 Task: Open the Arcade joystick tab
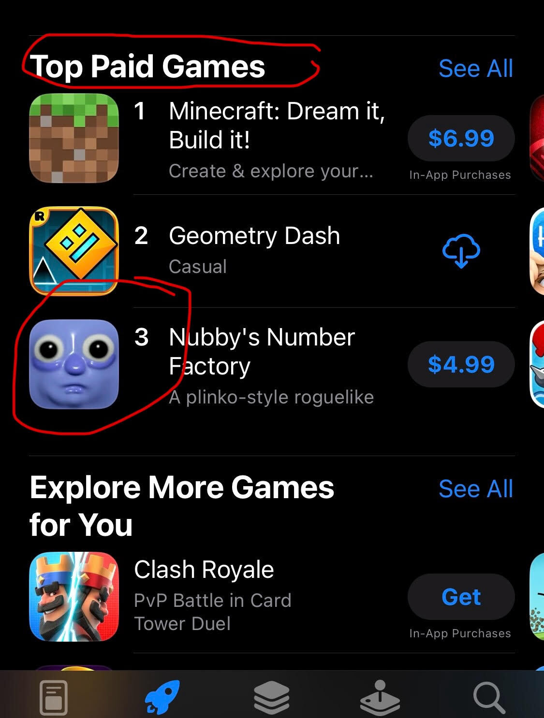pyautogui.click(x=380, y=697)
